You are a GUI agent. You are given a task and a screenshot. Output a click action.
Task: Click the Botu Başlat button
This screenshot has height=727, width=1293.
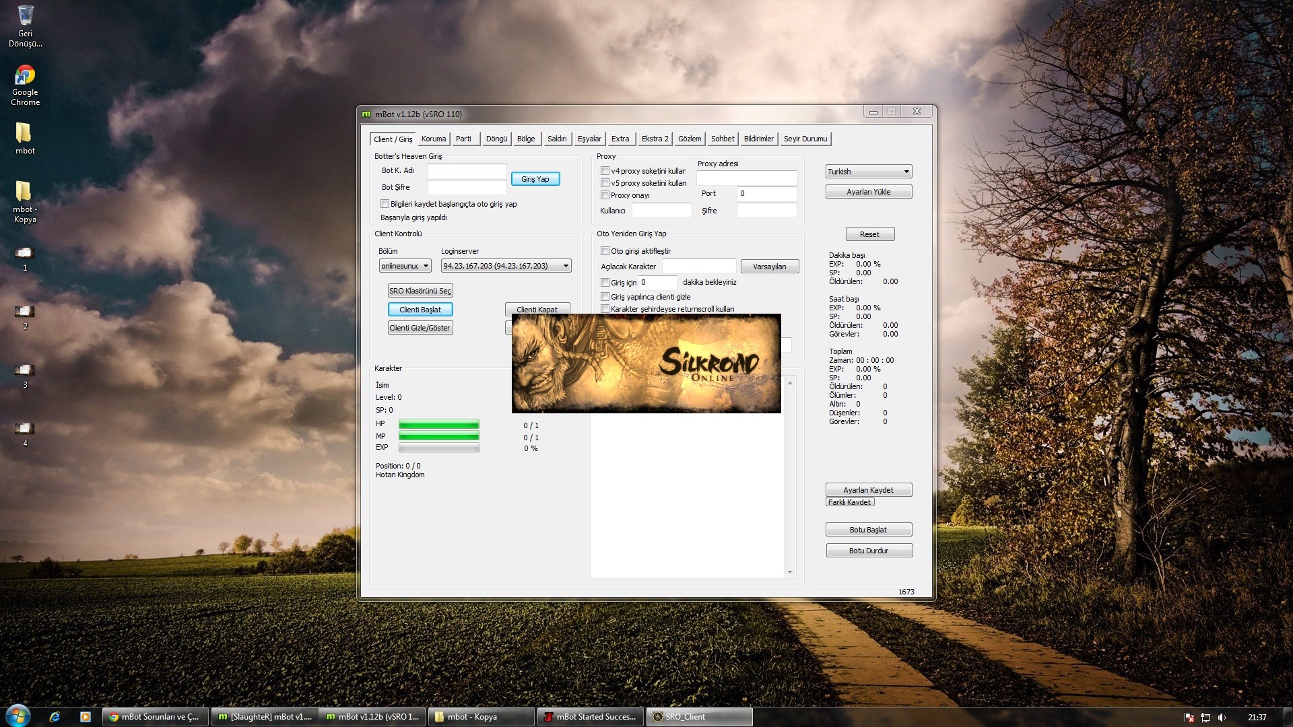click(869, 530)
